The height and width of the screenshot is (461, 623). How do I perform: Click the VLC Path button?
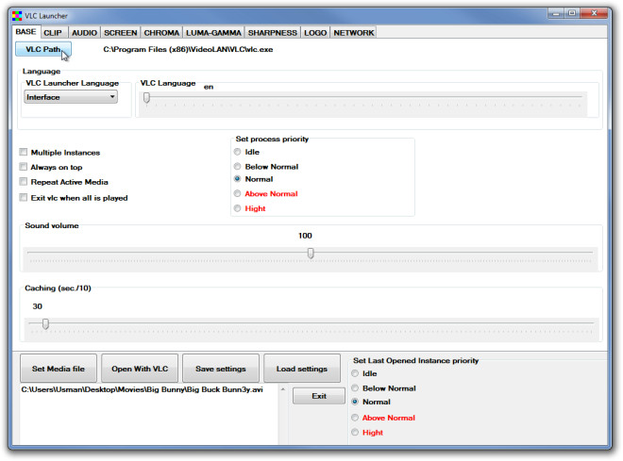tap(43, 49)
